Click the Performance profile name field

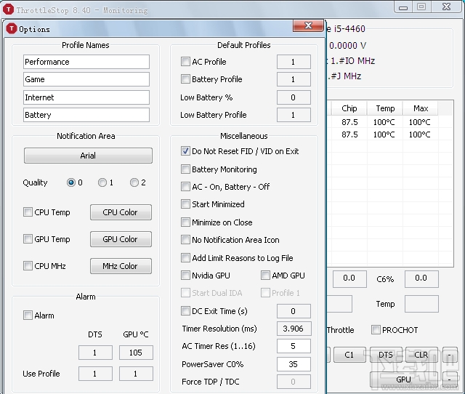(86, 62)
